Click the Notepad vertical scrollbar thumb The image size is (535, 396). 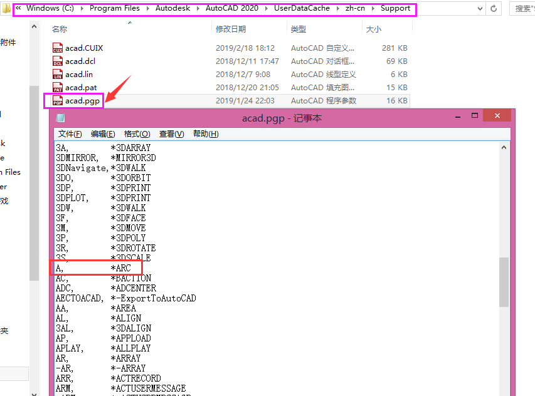click(504, 282)
